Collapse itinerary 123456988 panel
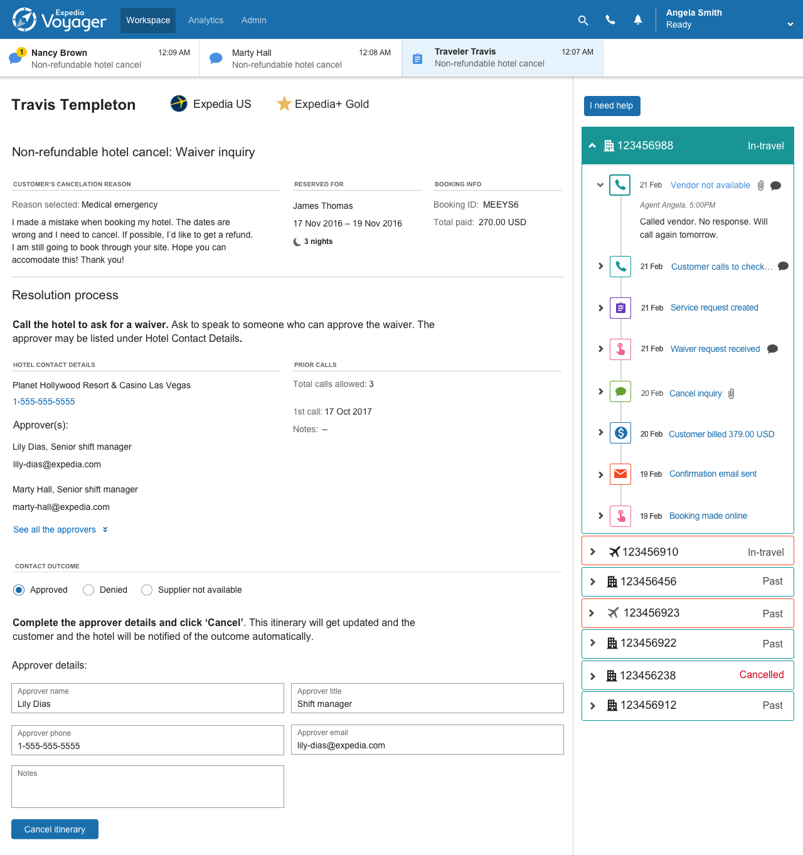This screenshot has height=855, width=803. 592,146
